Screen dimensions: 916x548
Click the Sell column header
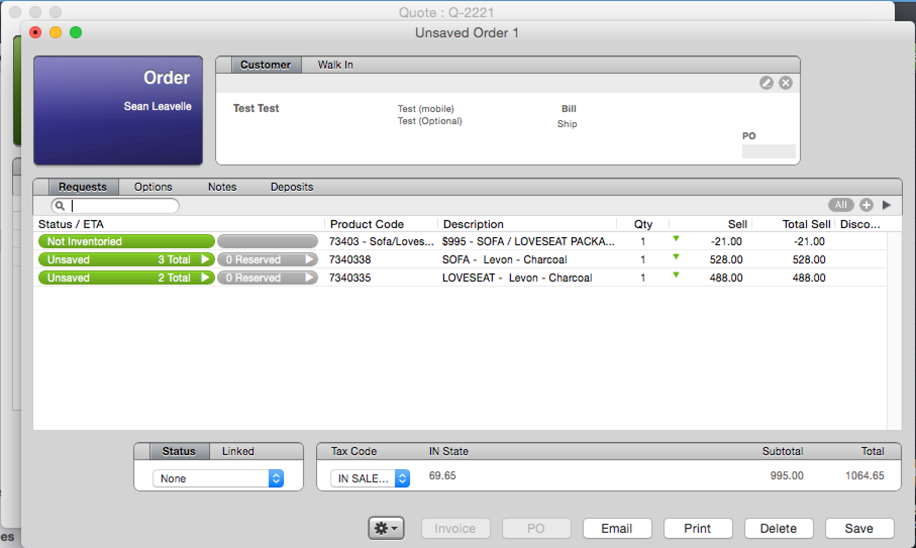(737, 224)
